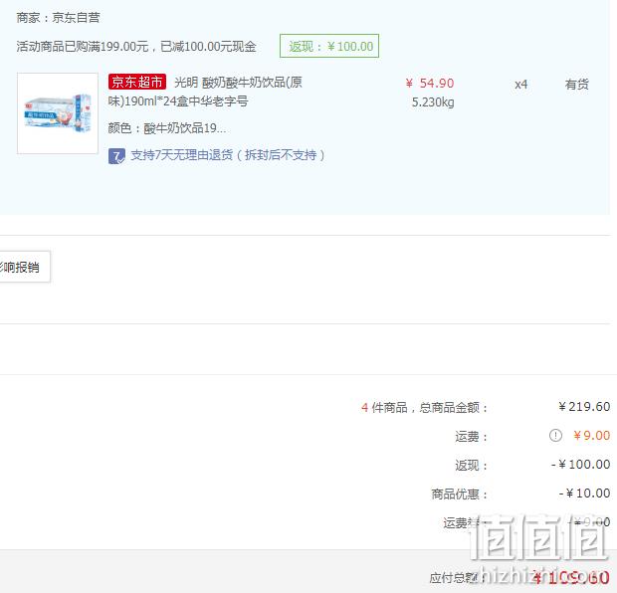Open 支持7天无理由退货 policy link
The width and height of the screenshot is (617, 593).
point(228,155)
